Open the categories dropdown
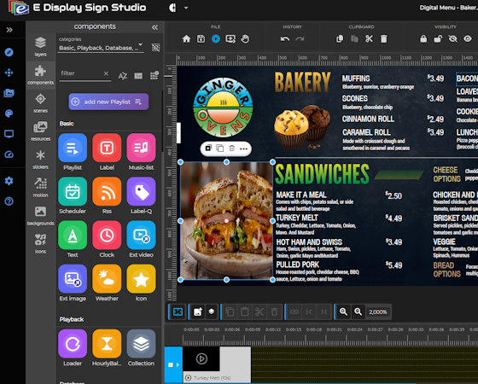The image size is (478, 384). (x=101, y=48)
